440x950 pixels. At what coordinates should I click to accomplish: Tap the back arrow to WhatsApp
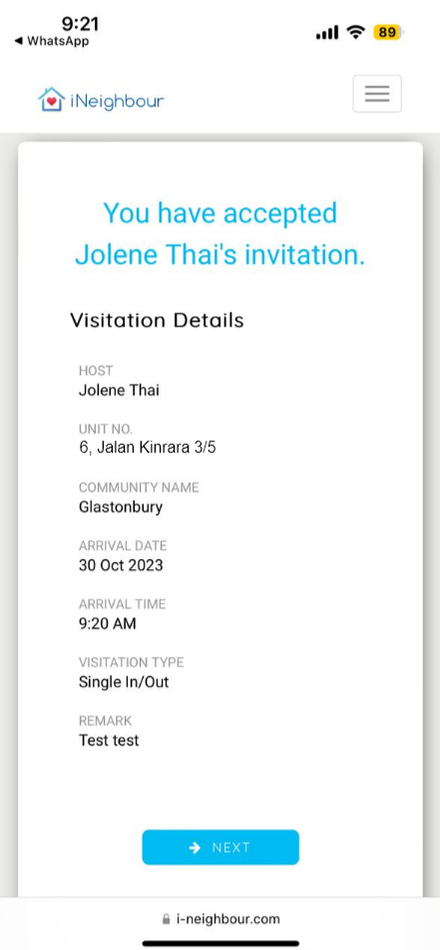tap(19, 41)
